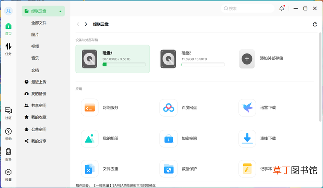Open 文档 in the sidebar
Viewport: 323px width, 188px height.
point(35,70)
